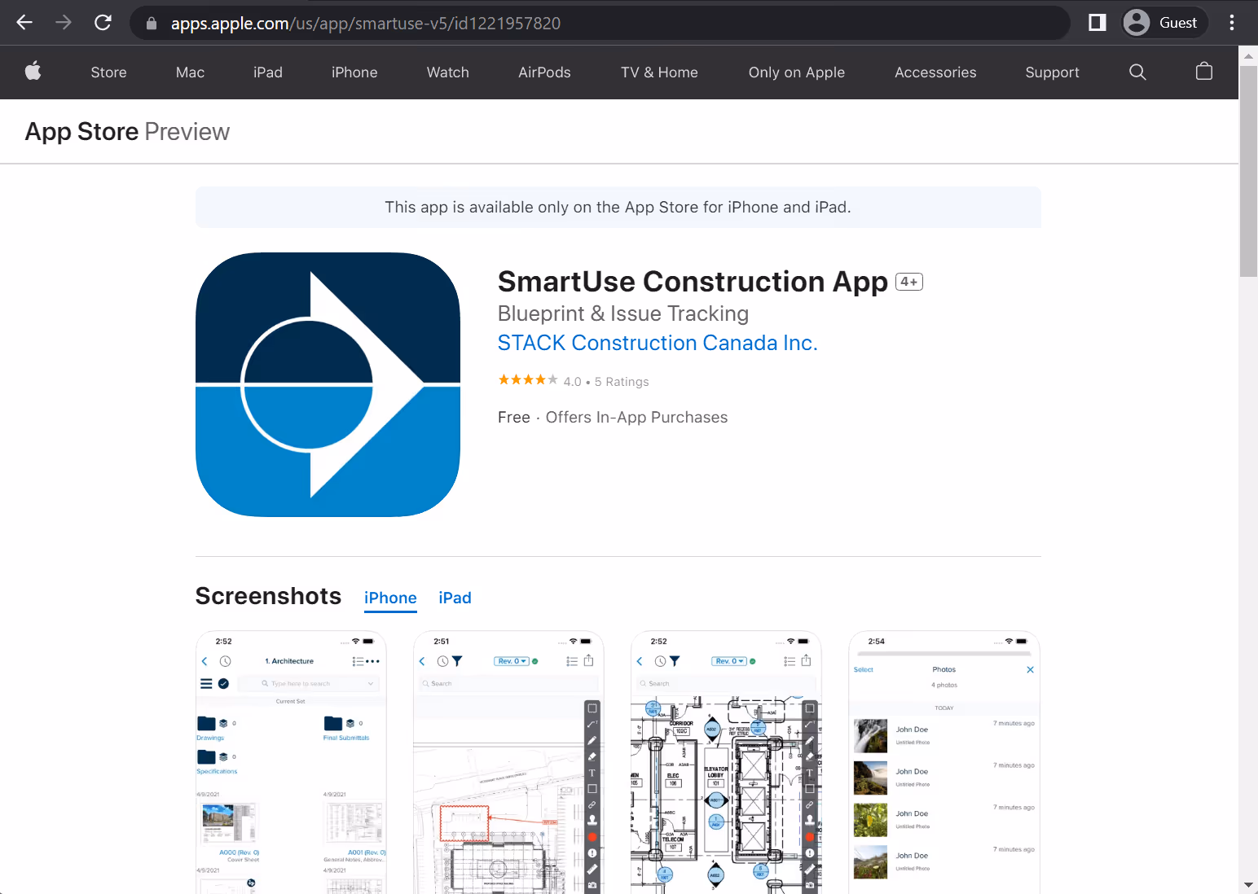Image resolution: width=1258 pixels, height=894 pixels.
Task: Click the 4+ age rating badge
Action: (909, 282)
